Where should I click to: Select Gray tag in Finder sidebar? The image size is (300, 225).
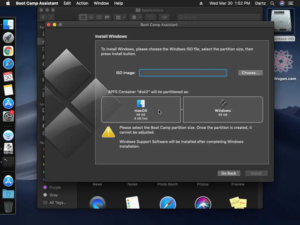[x=50, y=195]
